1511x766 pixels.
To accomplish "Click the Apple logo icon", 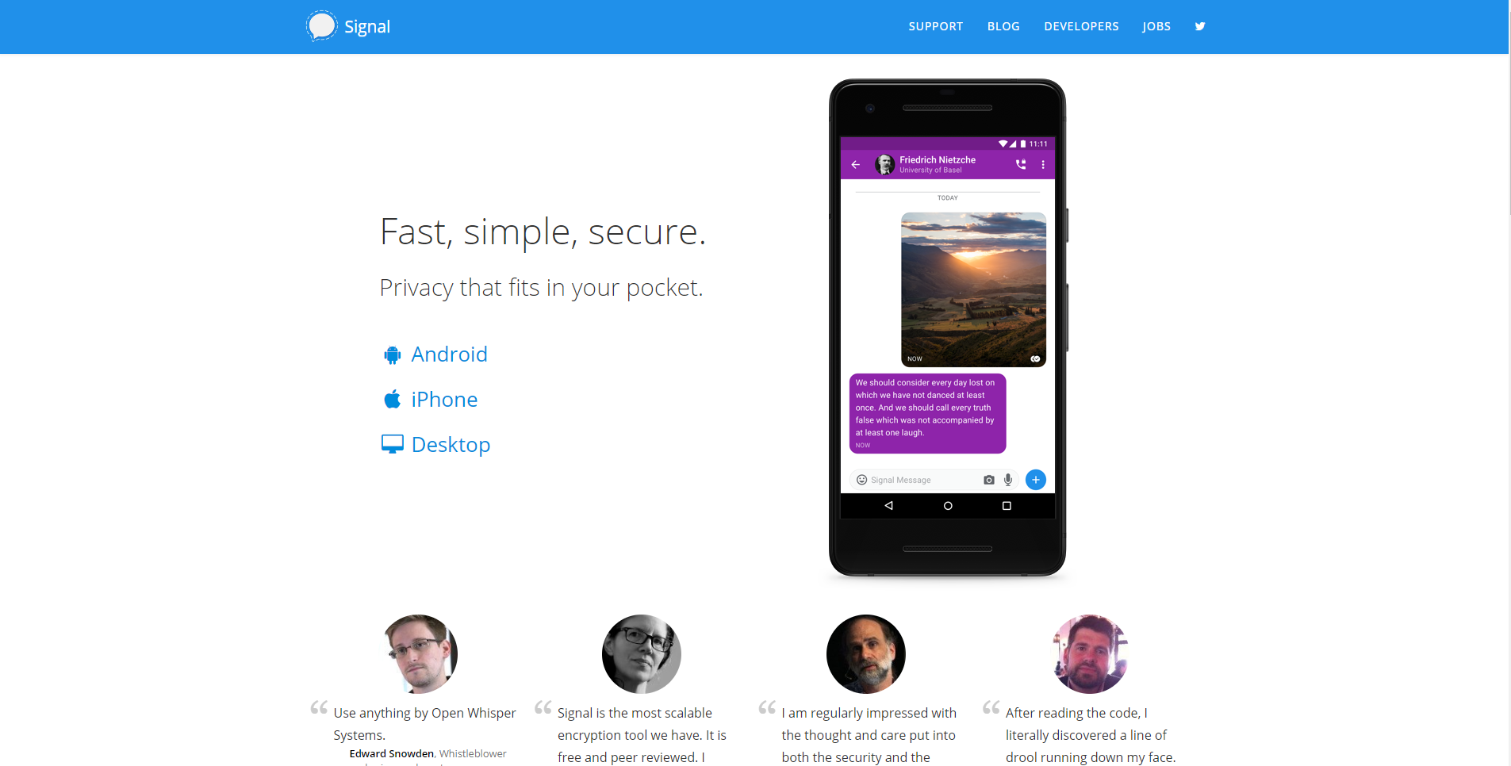I will coord(392,399).
